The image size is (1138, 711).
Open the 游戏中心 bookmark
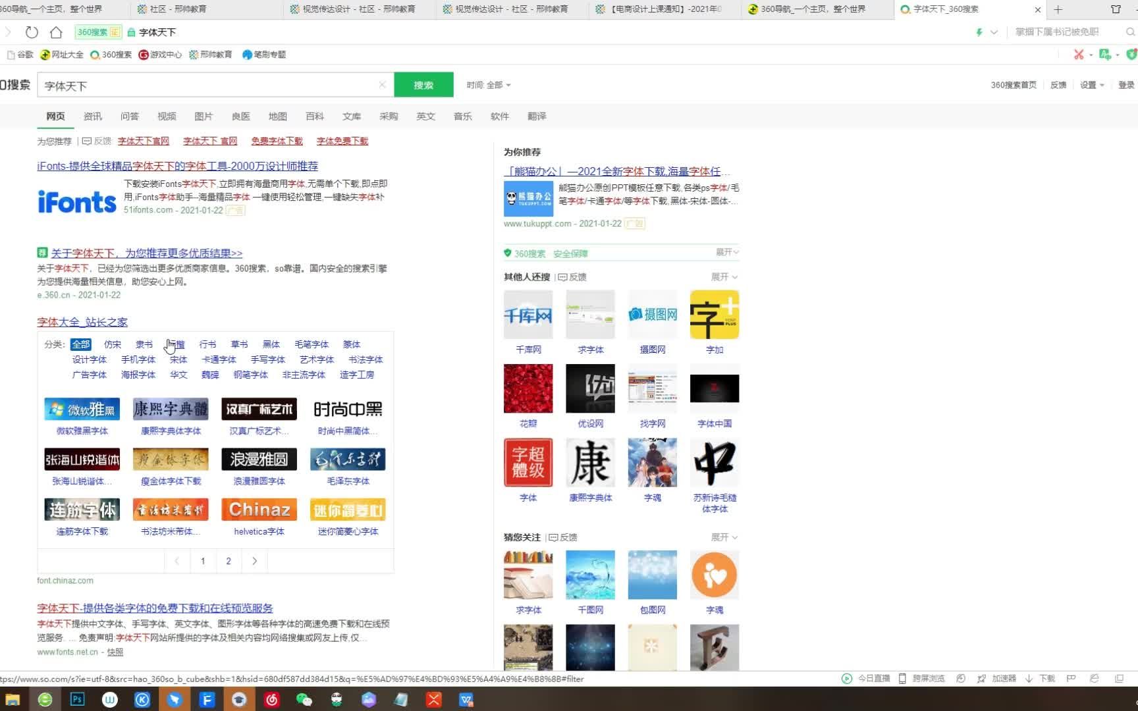[x=160, y=55]
